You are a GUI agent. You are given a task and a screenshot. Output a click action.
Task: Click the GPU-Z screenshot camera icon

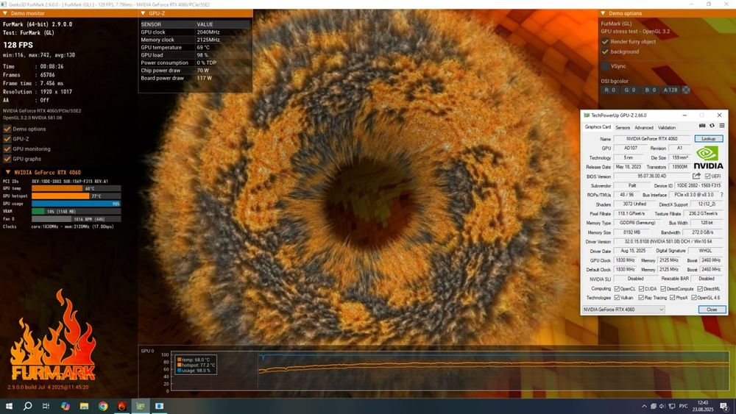pos(702,126)
